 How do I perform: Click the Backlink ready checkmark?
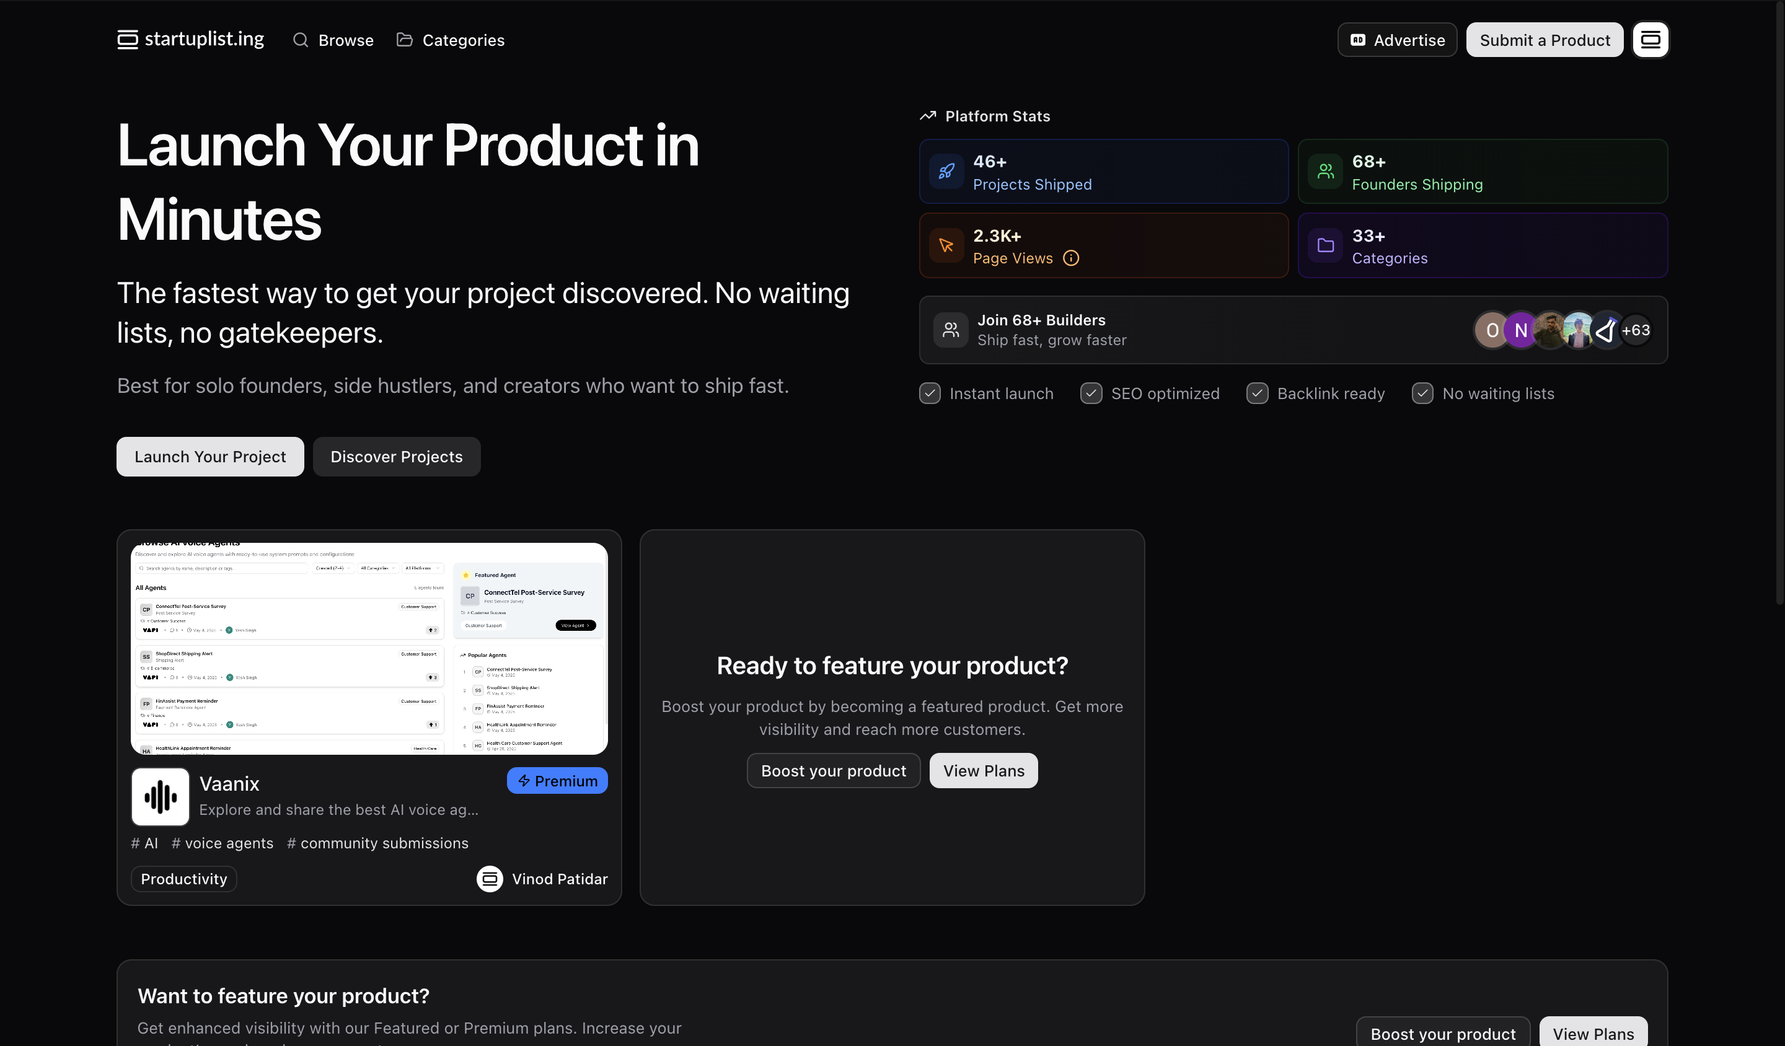pos(1258,393)
